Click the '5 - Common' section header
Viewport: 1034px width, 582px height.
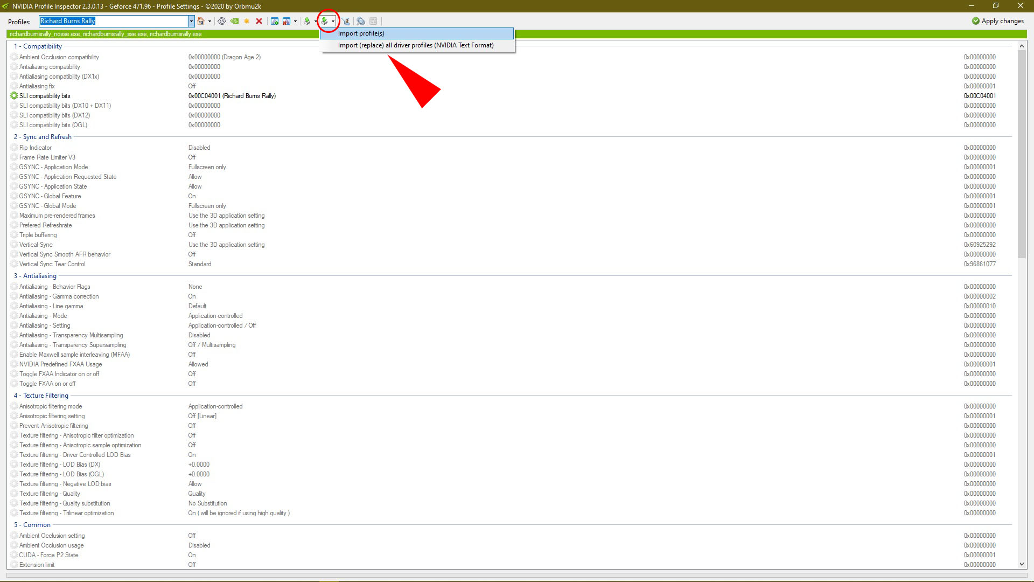coord(32,525)
